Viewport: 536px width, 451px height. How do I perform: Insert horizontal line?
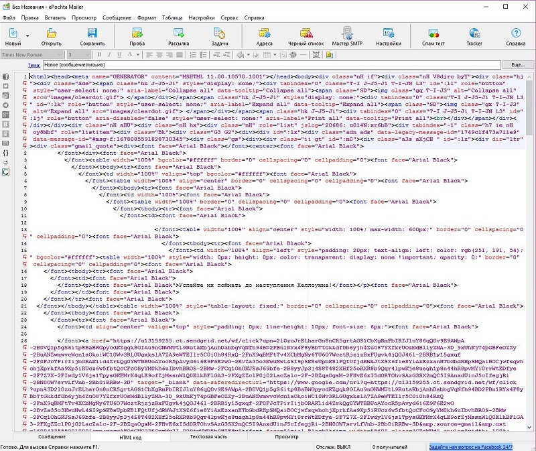click(303, 55)
